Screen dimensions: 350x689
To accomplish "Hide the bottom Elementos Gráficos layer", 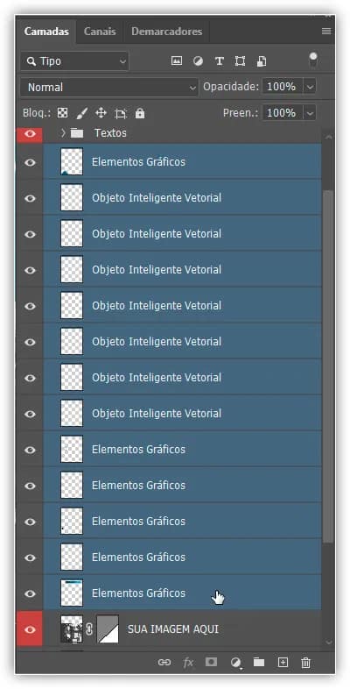I will (x=30, y=593).
